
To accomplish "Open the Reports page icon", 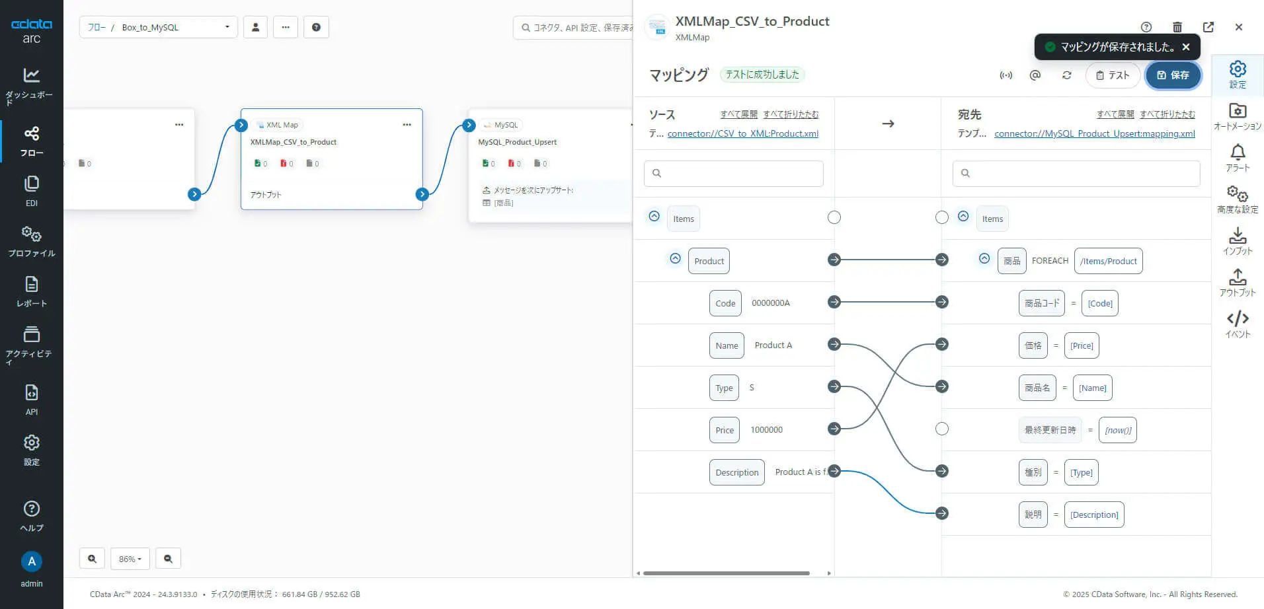I will tap(31, 291).
